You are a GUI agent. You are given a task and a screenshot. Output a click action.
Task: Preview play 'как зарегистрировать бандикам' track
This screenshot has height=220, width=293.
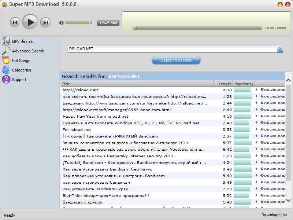point(257,182)
